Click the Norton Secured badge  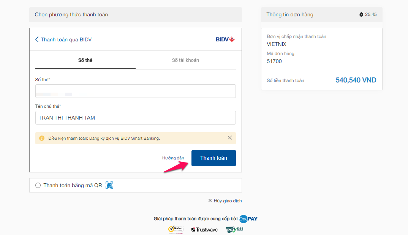pos(176,230)
